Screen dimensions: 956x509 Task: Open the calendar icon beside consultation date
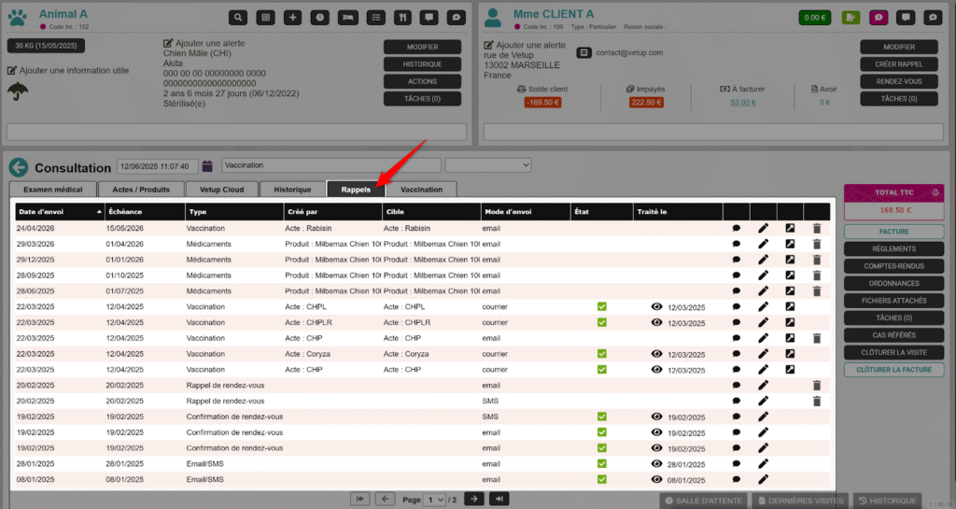click(x=208, y=166)
